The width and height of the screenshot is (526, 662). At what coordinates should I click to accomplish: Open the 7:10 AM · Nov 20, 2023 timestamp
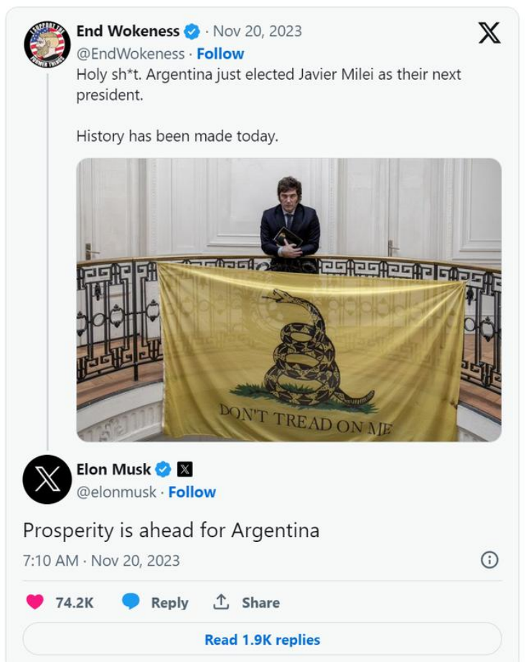click(101, 560)
